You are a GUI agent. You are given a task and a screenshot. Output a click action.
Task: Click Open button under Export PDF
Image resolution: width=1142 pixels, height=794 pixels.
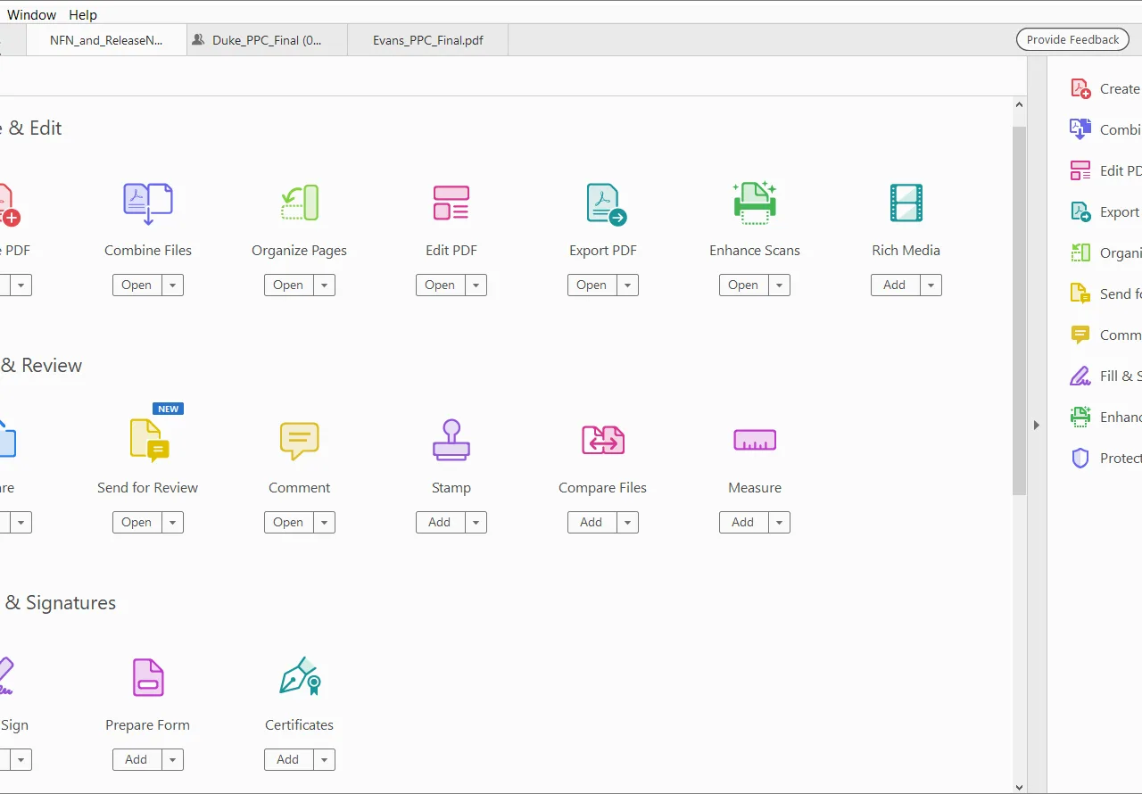point(592,285)
